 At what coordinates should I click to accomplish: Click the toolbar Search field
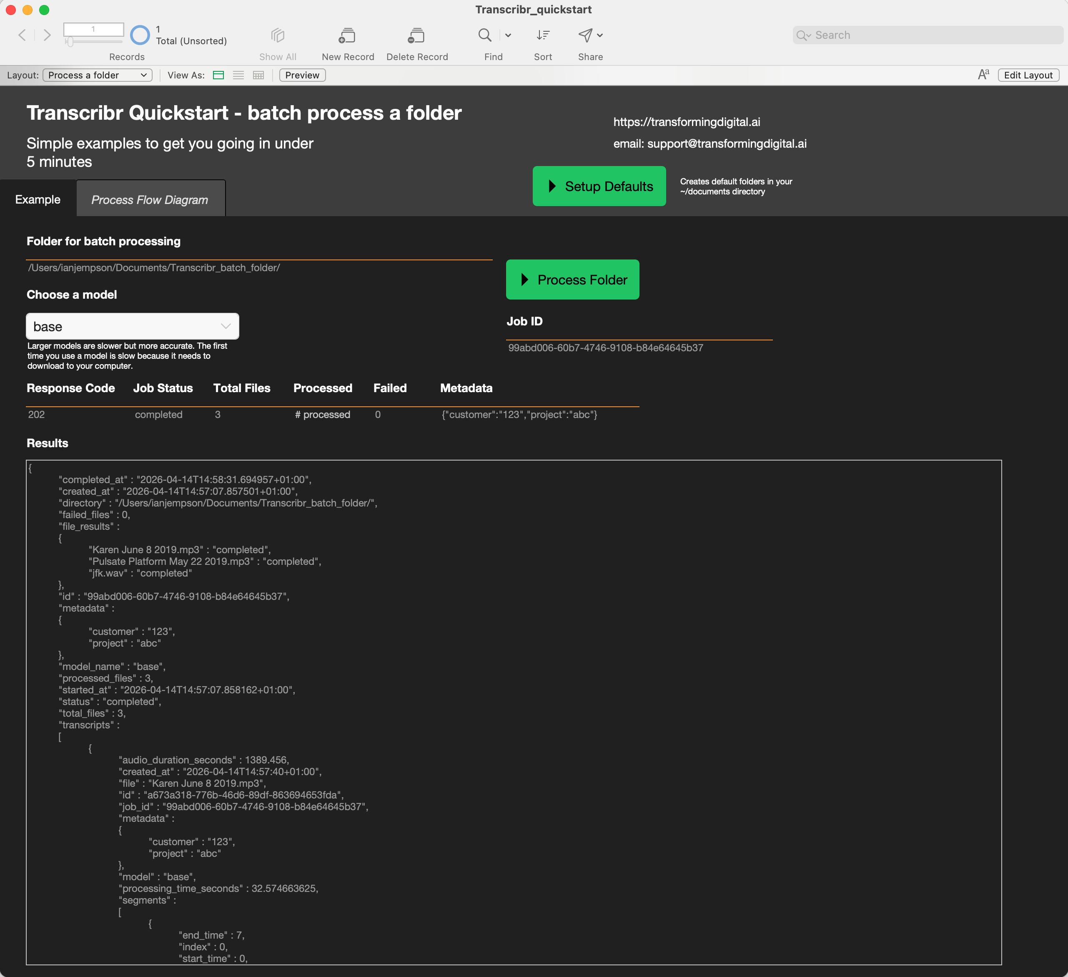[933, 35]
